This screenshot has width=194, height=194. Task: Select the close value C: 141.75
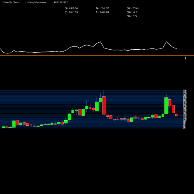click(71, 12)
